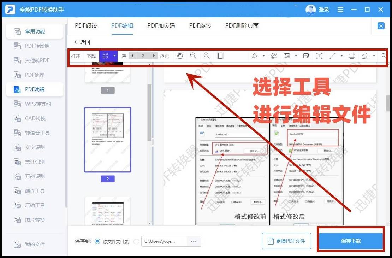Click the C:\Users\wqe... path field
392x258 pixels.
coord(164,241)
